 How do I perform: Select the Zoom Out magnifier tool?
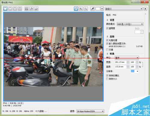point(85,9)
